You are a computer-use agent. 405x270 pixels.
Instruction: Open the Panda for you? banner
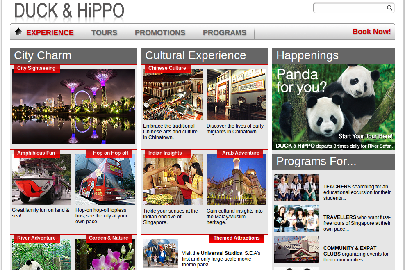click(x=333, y=107)
